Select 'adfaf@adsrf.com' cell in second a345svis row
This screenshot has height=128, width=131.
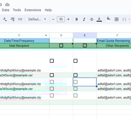click(x=114, y=89)
